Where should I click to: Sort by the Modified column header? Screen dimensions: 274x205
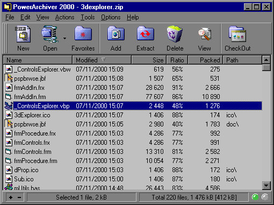coord(102,60)
